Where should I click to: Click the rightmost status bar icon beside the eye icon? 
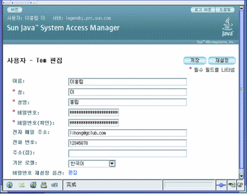pos(240,185)
